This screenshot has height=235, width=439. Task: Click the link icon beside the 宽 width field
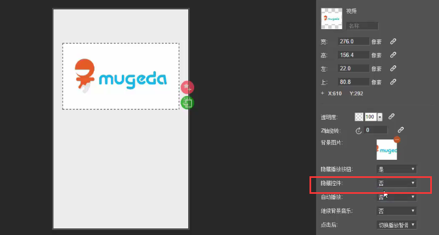(393, 41)
